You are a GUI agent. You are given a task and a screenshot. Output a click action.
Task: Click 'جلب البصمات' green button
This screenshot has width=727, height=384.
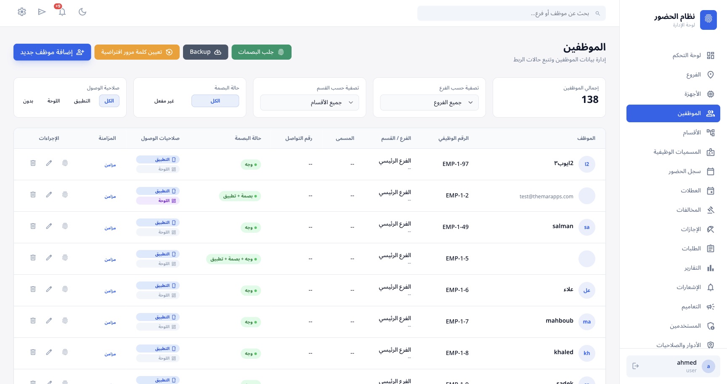pyautogui.click(x=262, y=52)
